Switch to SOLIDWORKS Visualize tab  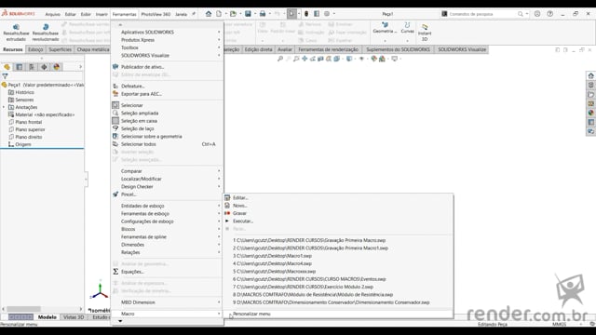click(x=462, y=49)
